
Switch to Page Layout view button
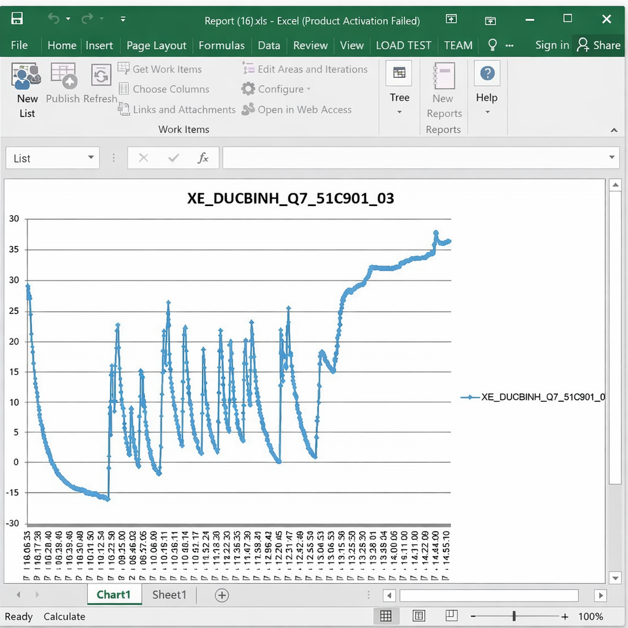tap(419, 616)
